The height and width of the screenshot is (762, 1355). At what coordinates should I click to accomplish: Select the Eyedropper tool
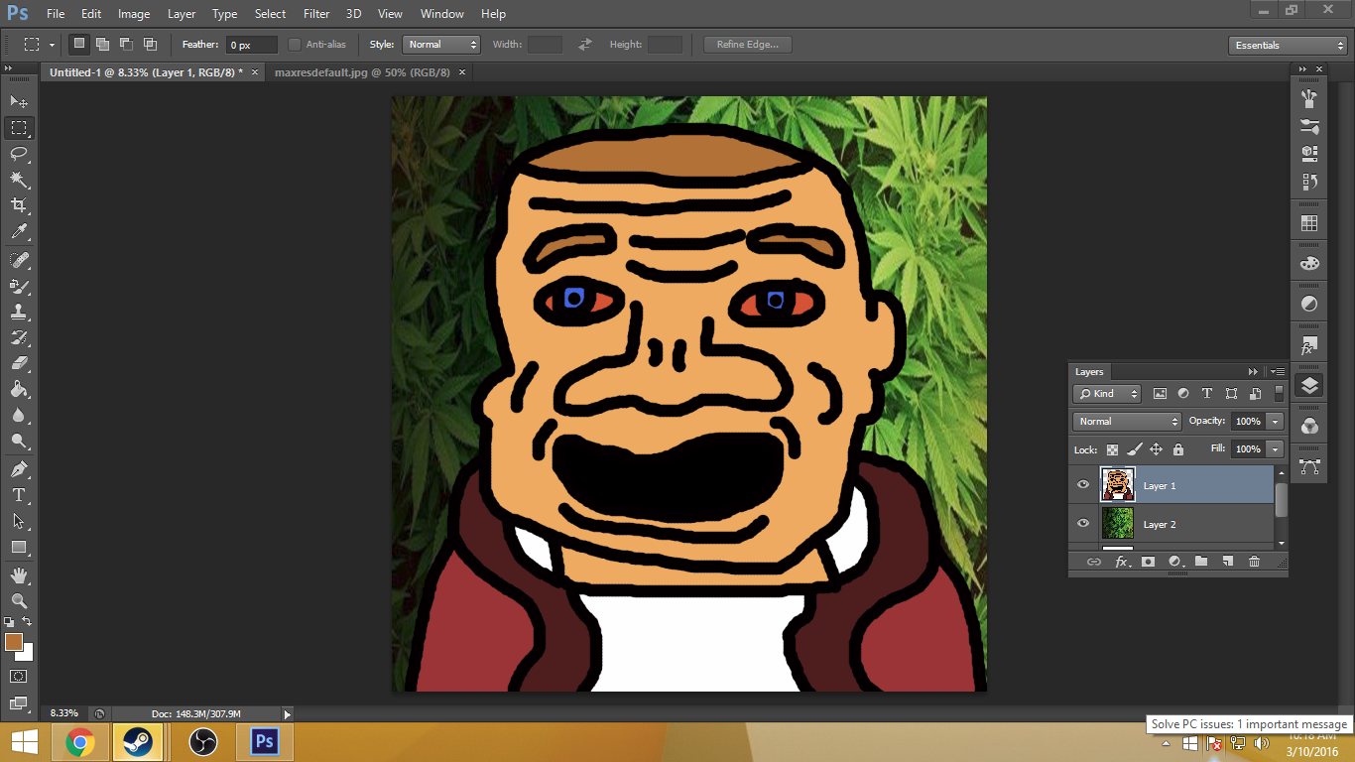[19, 232]
